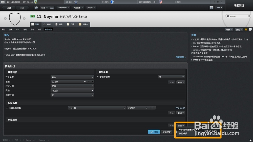This screenshot has height=142, width=253.
Task: Open the Tottenham club menu dropdown
Action: pyautogui.click(x=64, y=8)
